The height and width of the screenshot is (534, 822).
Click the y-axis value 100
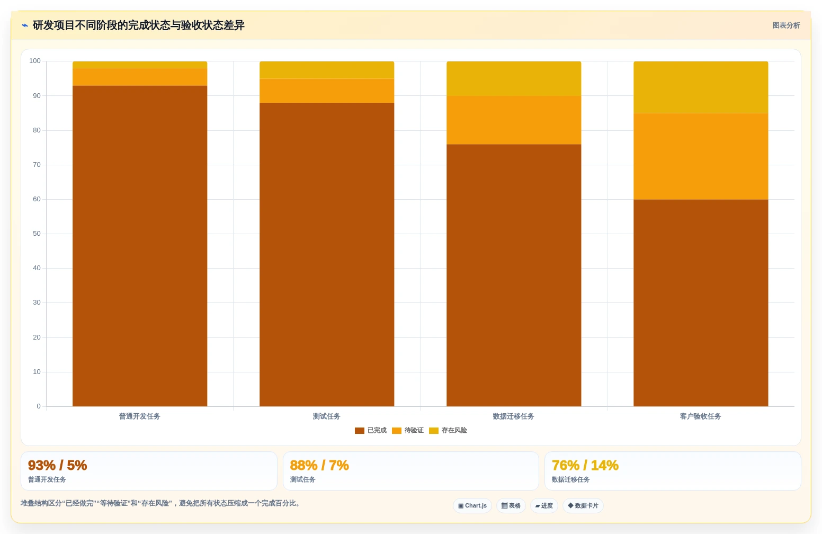35,61
